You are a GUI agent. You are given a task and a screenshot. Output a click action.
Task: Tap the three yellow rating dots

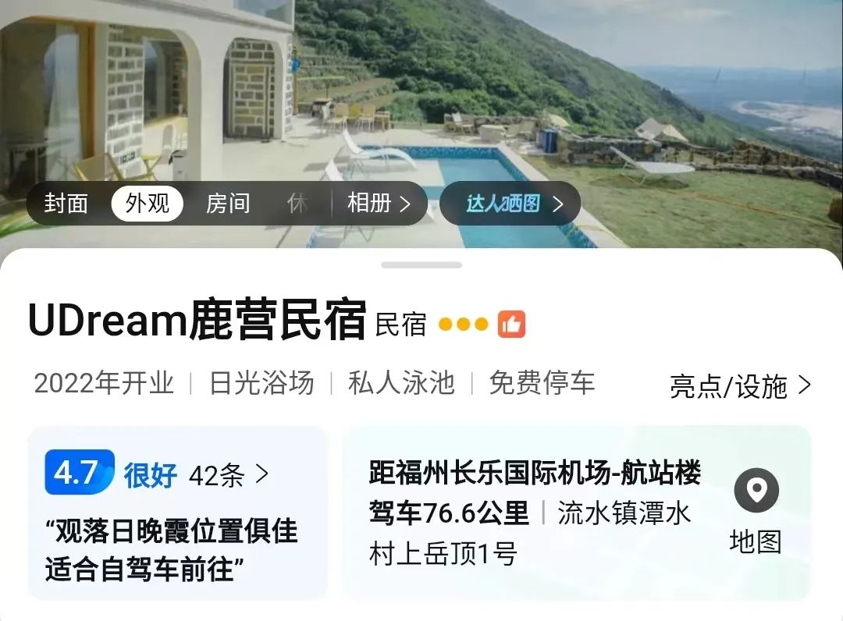(464, 324)
